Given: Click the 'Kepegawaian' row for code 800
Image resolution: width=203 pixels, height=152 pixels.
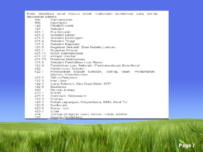Looking at the screenshot, I should 53,20.
